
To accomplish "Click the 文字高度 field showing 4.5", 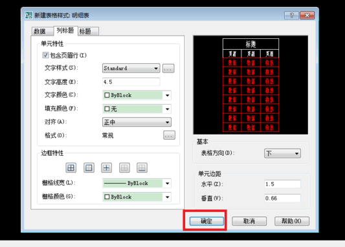I will (x=131, y=81).
